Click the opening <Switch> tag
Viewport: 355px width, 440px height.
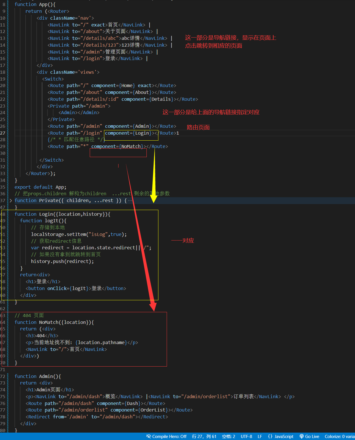(53, 79)
